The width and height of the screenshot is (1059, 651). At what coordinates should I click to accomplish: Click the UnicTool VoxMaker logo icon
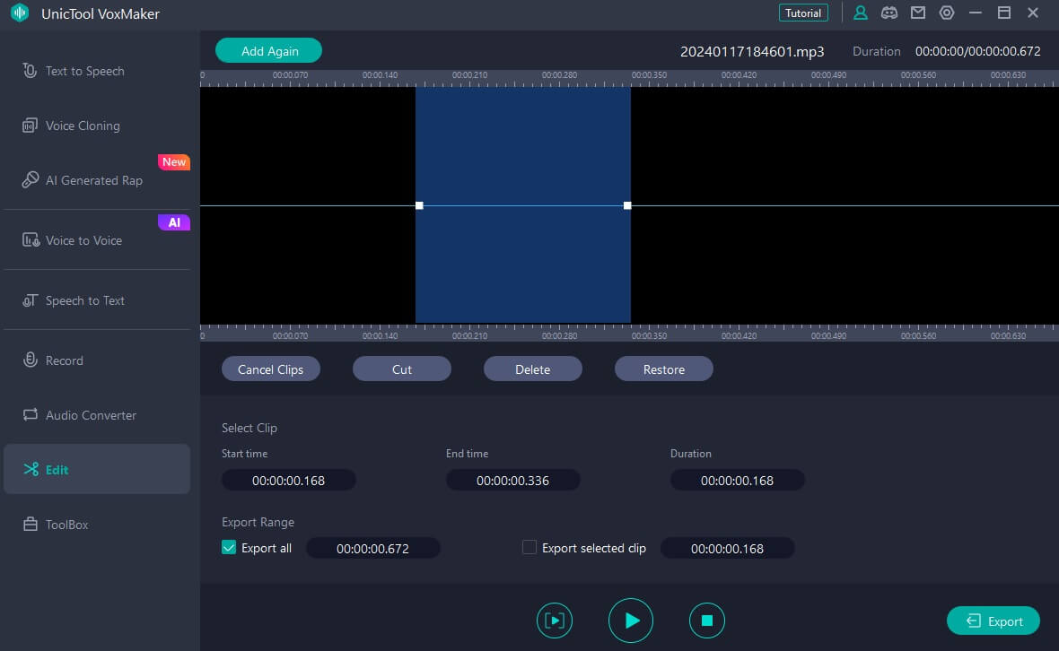pos(20,13)
